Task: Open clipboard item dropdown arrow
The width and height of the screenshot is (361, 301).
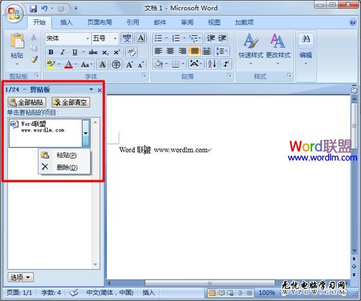Action: (x=86, y=133)
